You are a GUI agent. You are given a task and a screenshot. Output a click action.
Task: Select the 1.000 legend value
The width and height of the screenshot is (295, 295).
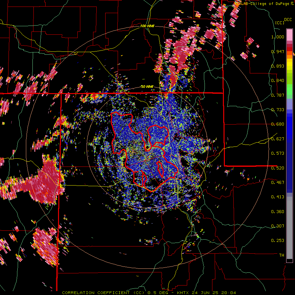pyautogui.click(x=278, y=37)
